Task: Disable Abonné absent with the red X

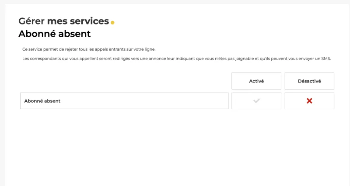Action: 309,101
